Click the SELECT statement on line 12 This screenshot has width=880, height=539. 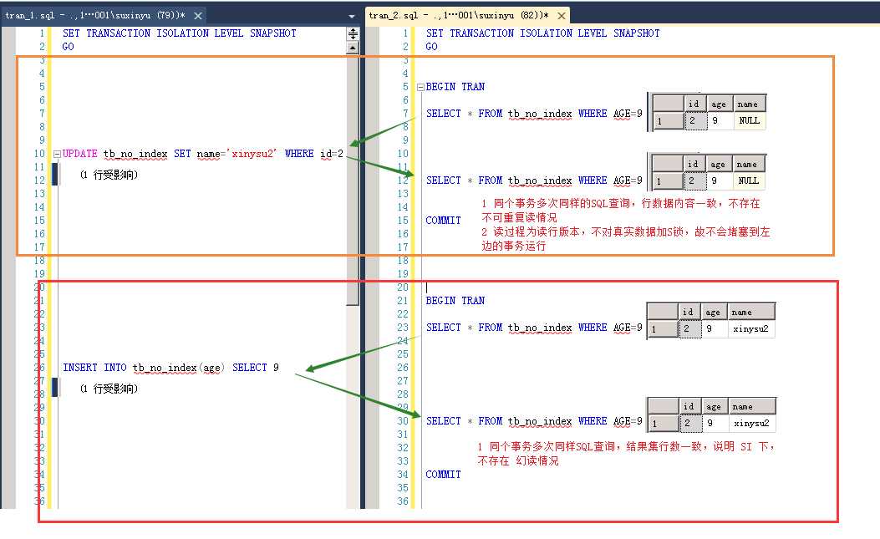[534, 181]
